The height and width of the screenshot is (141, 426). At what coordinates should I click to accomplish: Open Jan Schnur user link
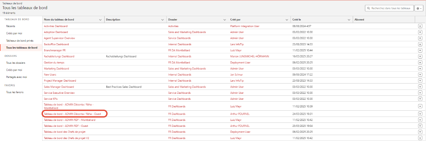pos(237,75)
